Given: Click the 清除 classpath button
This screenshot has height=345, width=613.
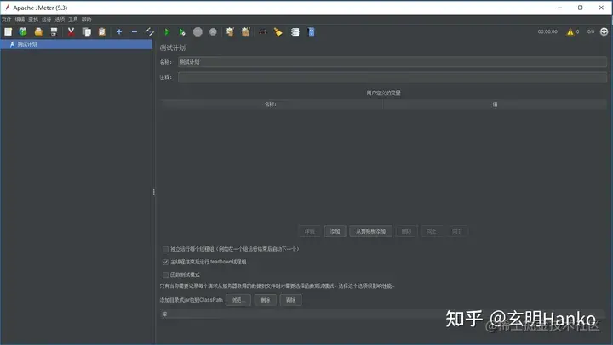Looking at the screenshot, I should point(290,300).
